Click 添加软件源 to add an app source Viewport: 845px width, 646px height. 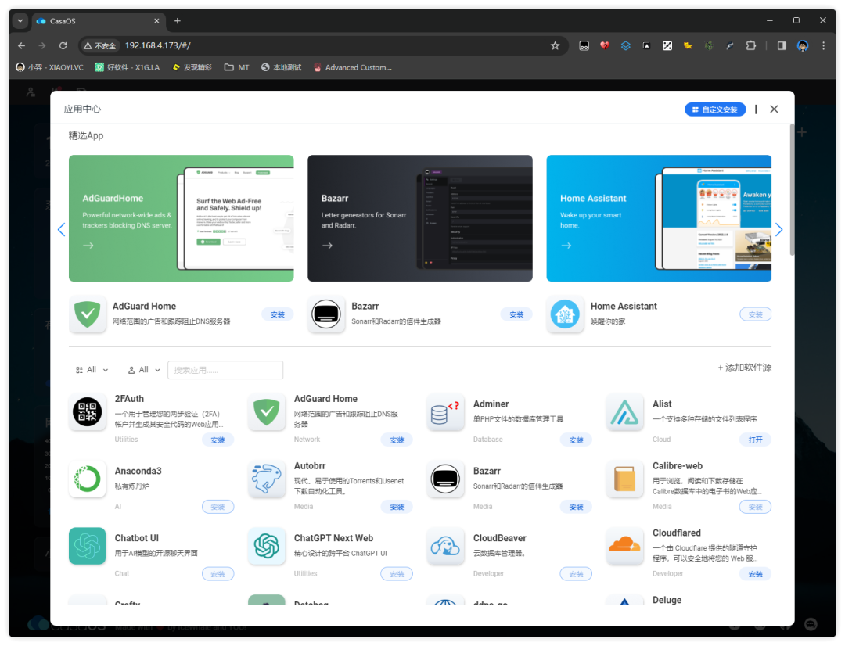745,368
